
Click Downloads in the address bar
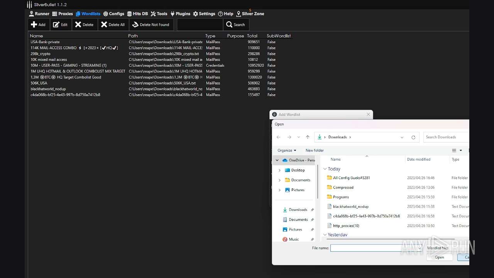click(337, 137)
